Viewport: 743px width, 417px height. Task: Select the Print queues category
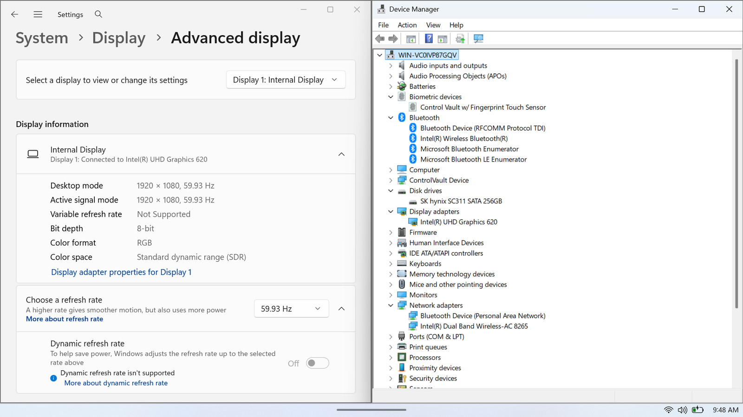(428, 347)
